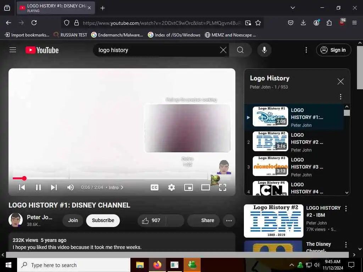
Task: Play LOGO HISTORY #1 Disney thumbnail in playlist
Action: [x=270, y=117]
